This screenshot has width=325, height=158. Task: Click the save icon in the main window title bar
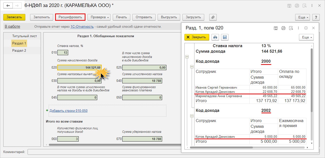click(x=289, y=6)
